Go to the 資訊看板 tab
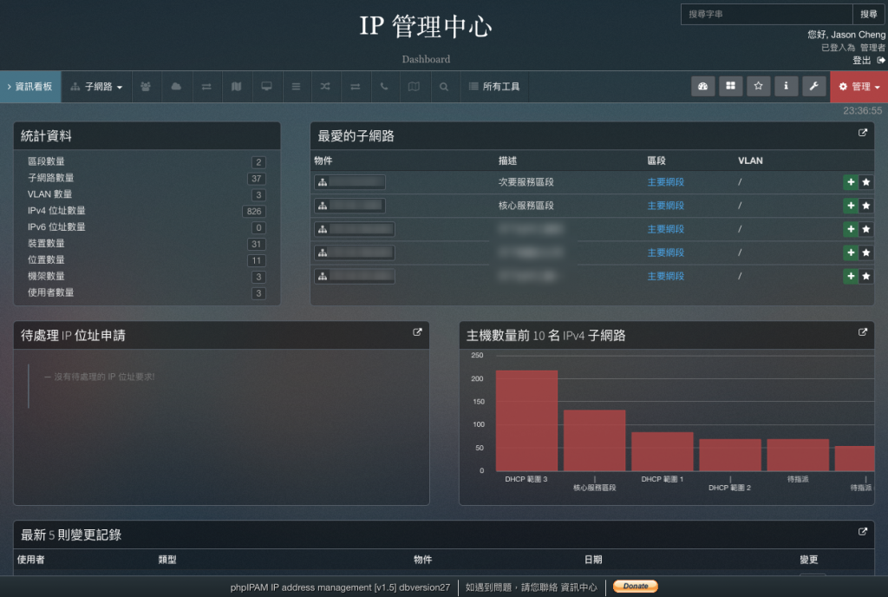Image resolution: width=888 pixels, height=597 pixels. coord(30,87)
